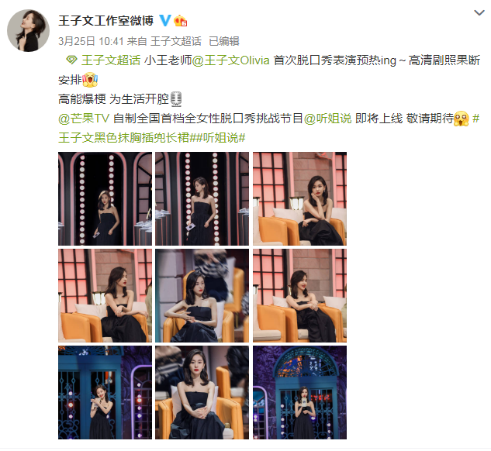Open the 王子文超话 source link
The image size is (491, 451).
coord(175,41)
